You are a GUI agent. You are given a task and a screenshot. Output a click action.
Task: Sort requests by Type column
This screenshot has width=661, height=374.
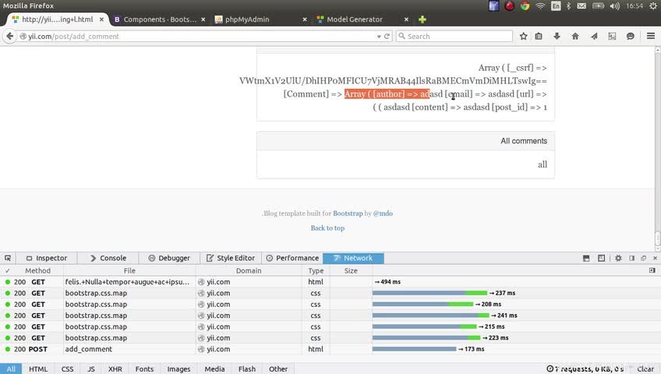[x=316, y=270]
